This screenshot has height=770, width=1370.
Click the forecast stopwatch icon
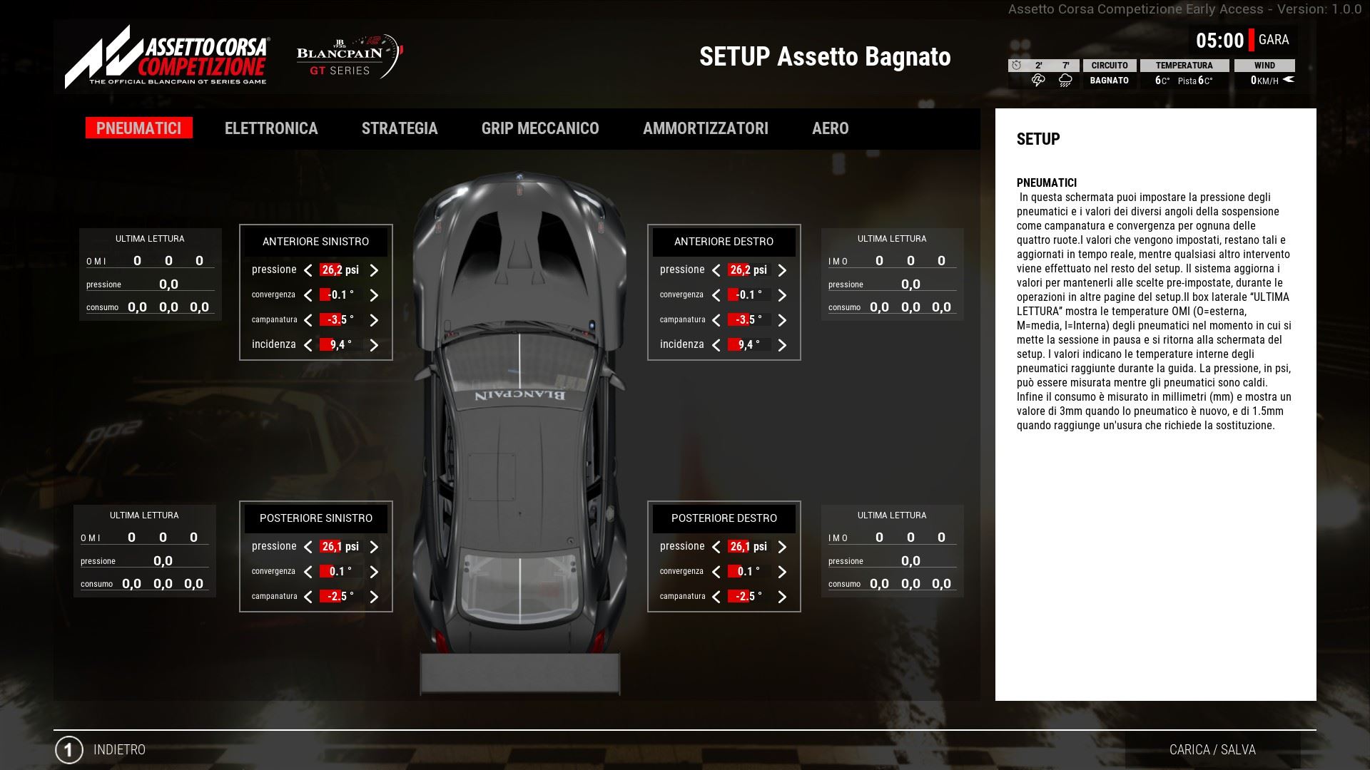pyautogui.click(x=1016, y=66)
